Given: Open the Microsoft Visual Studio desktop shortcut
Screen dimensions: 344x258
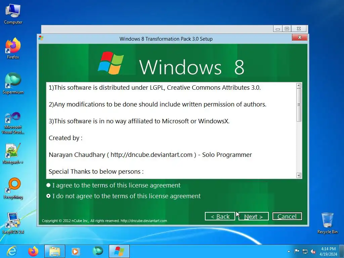Looking at the screenshot, I should (13, 123).
